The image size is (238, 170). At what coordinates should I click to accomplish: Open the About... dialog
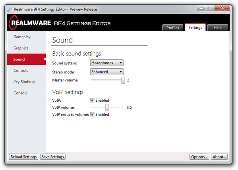(219, 157)
